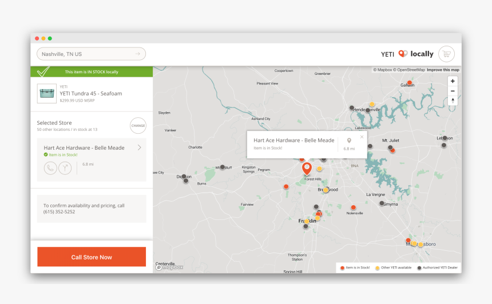This screenshot has height=304, width=492.
Task: Select the yellow marker at Brentwood
Action: [326, 190]
